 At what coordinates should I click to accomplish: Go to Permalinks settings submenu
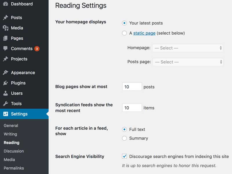(x=14, y=168)
